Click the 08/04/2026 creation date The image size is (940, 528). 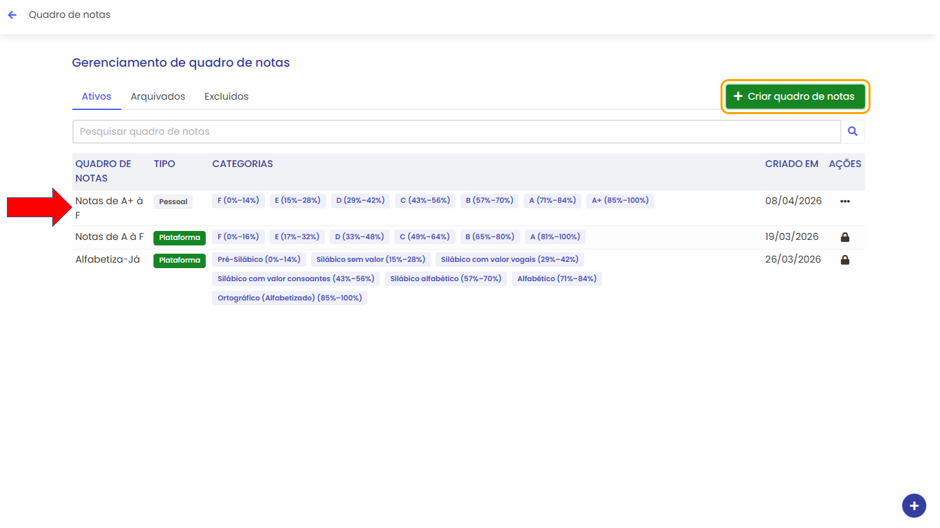pyautogui.click(x=793, y=201)
